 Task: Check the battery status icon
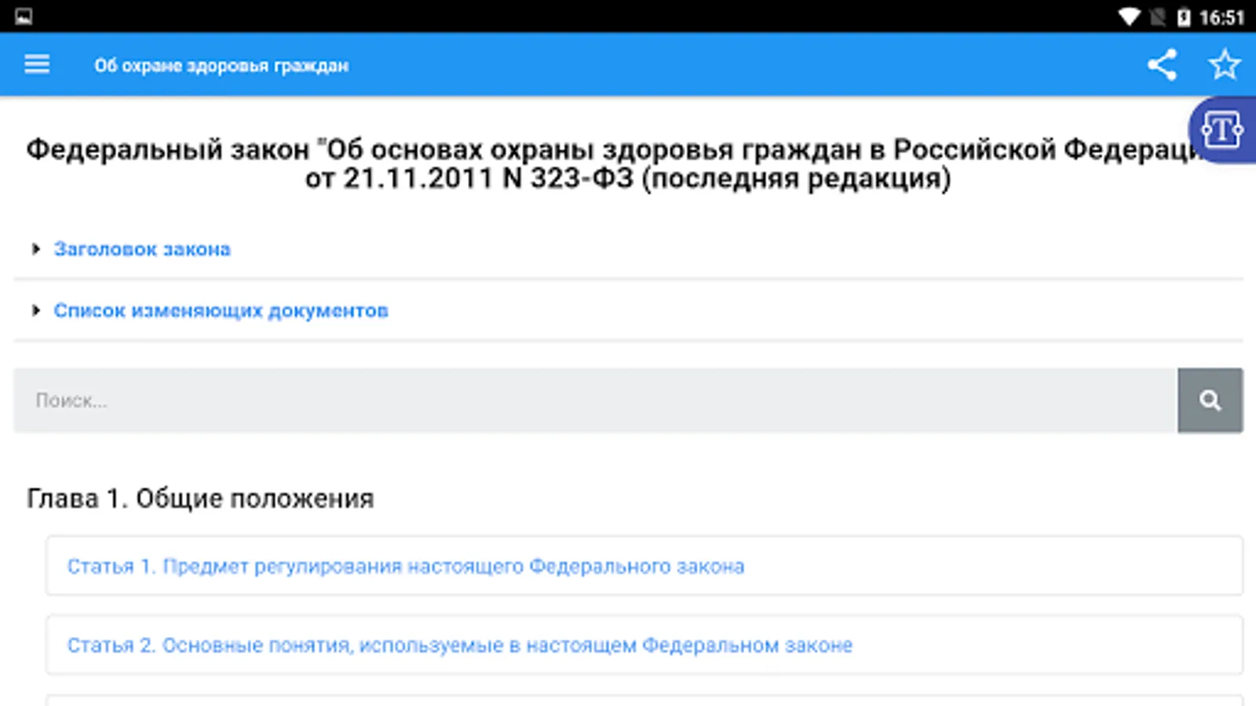point(1184,17)
